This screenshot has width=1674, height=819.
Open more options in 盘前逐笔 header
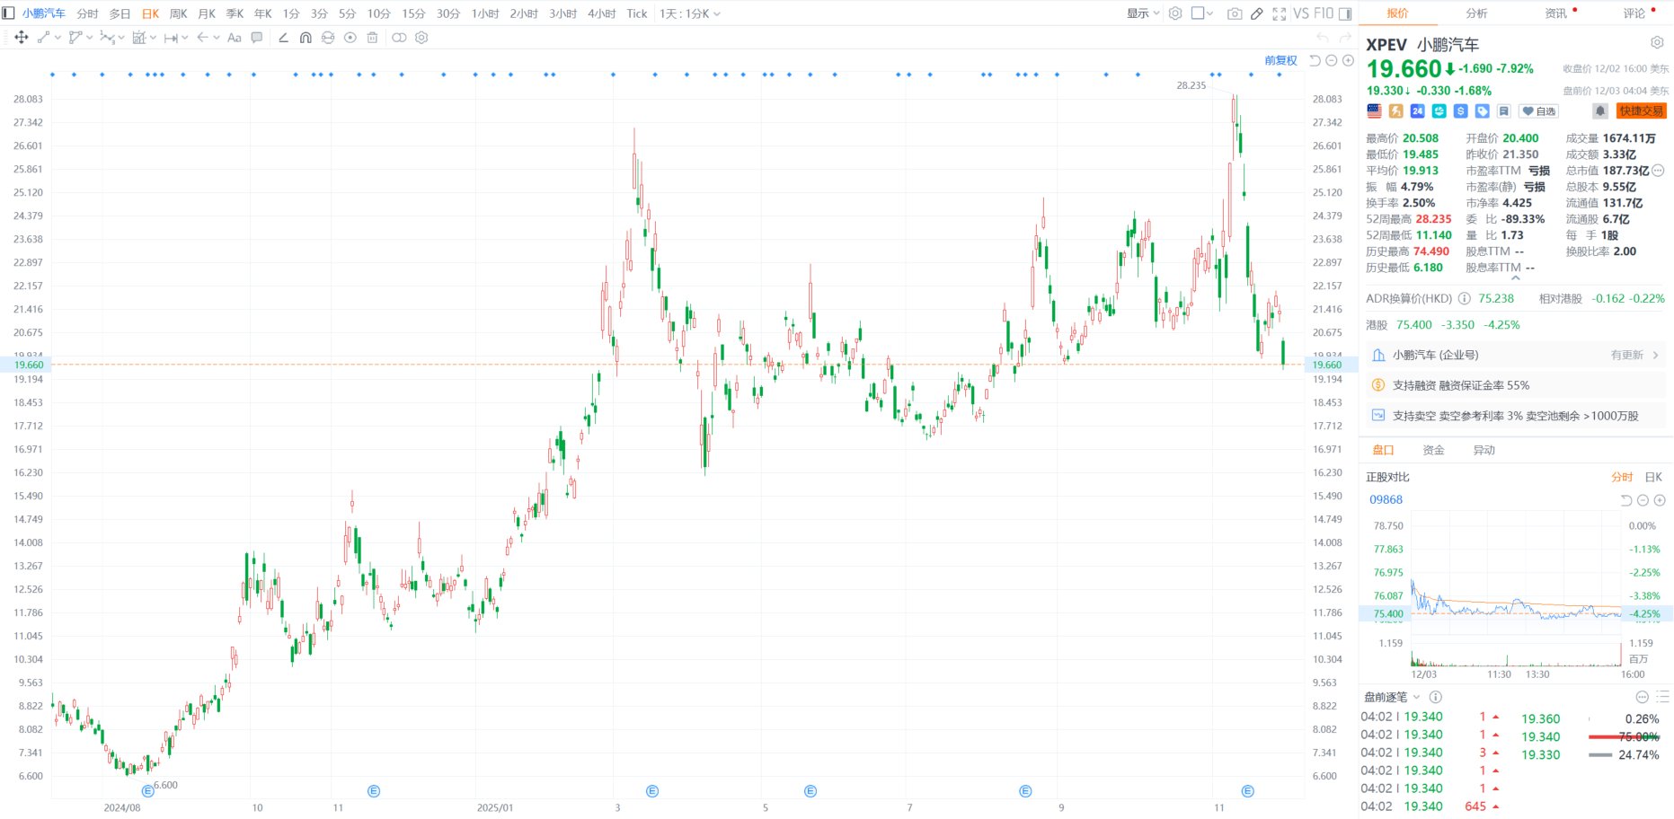click(x=1642, y=697)
